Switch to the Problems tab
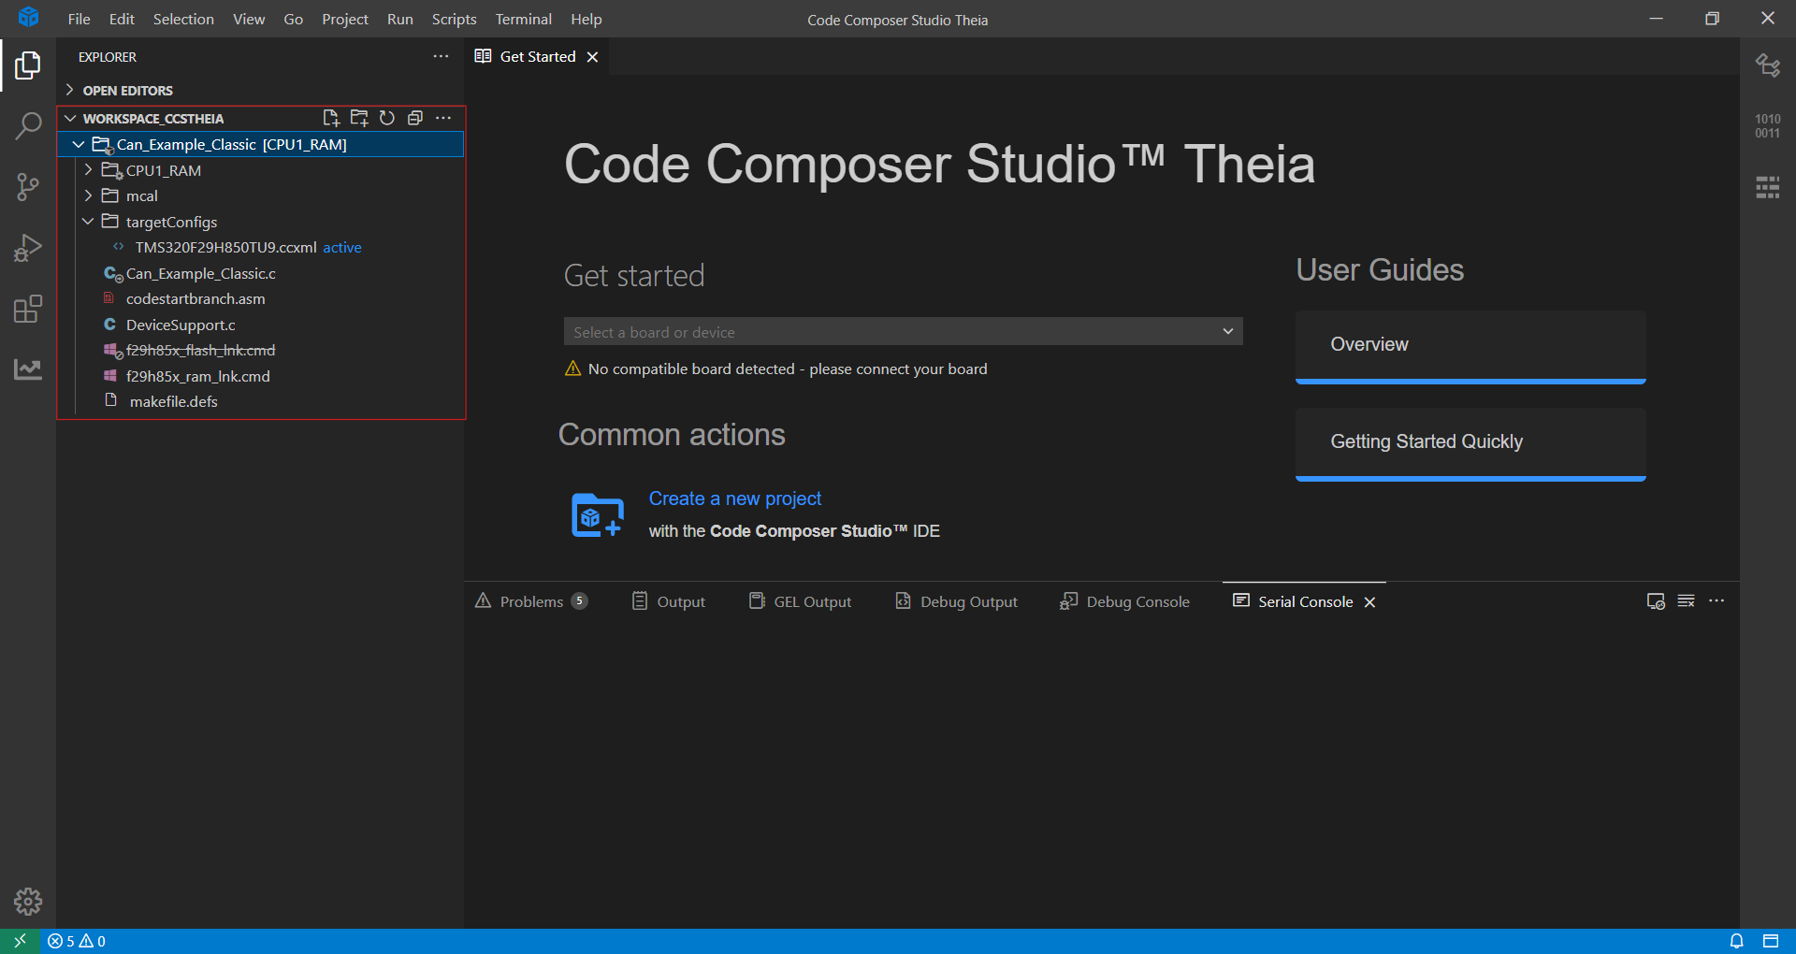This screenshot has height=954, width=1796. click(x=531, y=601)
